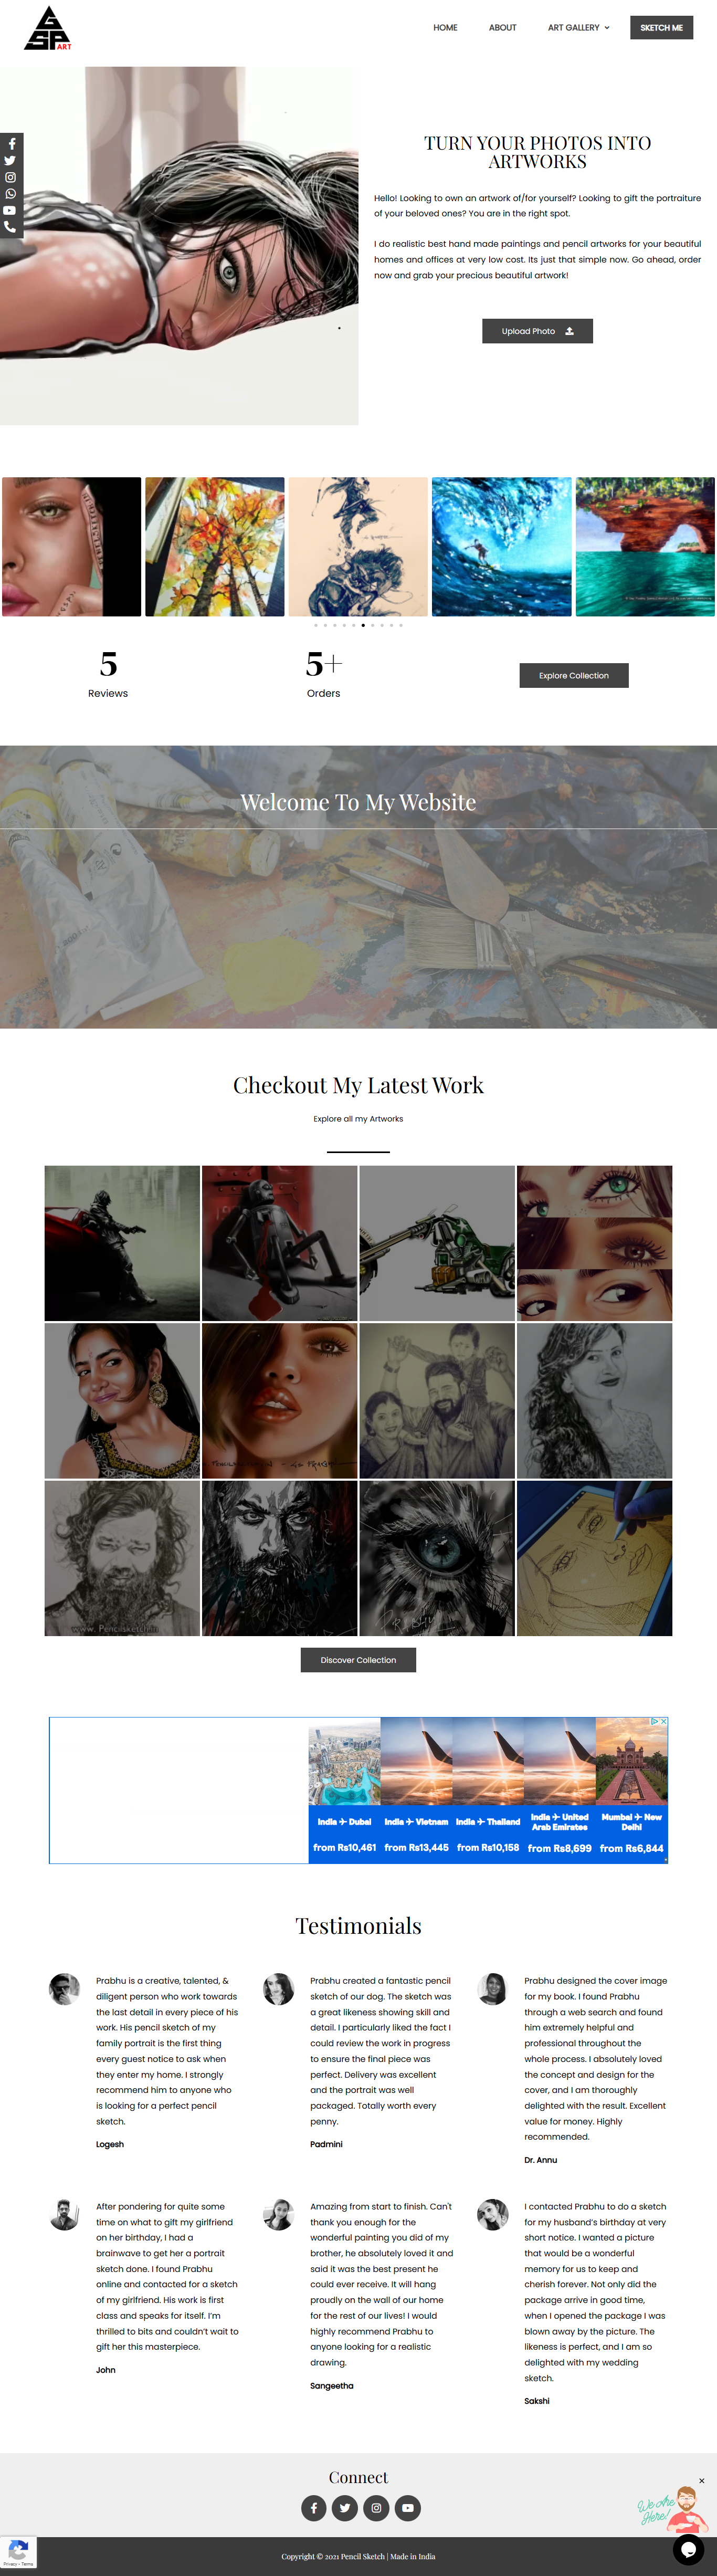
Task: Expand the Art Gallery dropdown menu
Action: (578, 27)
